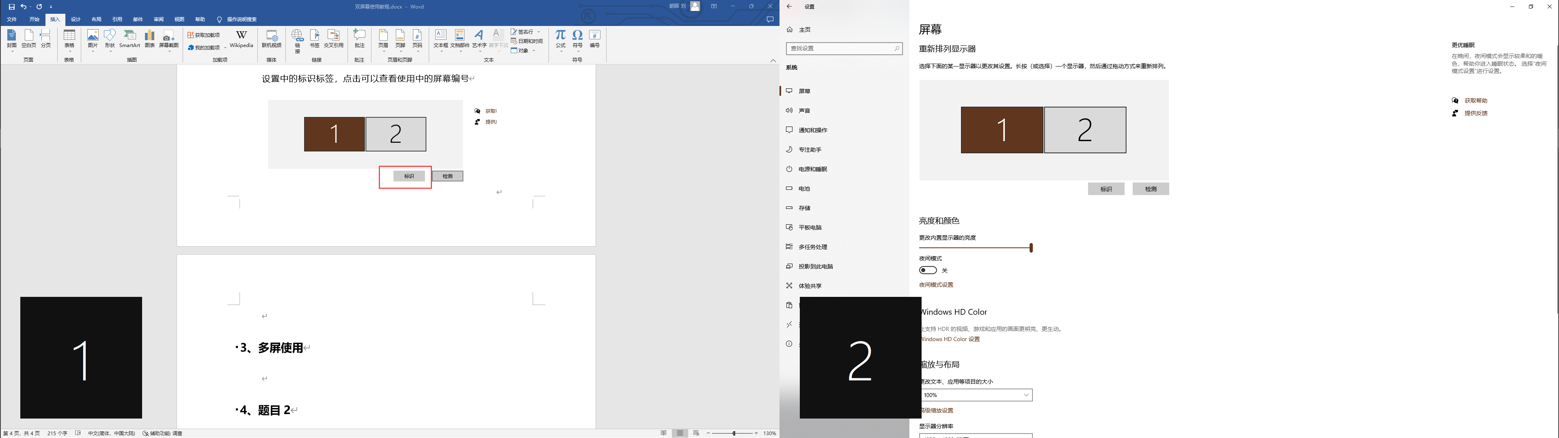Insert a page break (分页)
The height and width of the screenshot is (438, 1559).
[x=45, y=39]
